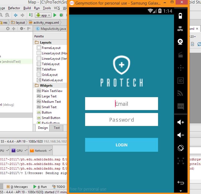This screenshot has height=194, width=201.
Task: Click the res breadcrumb folder
Action: tap(4, 23)
